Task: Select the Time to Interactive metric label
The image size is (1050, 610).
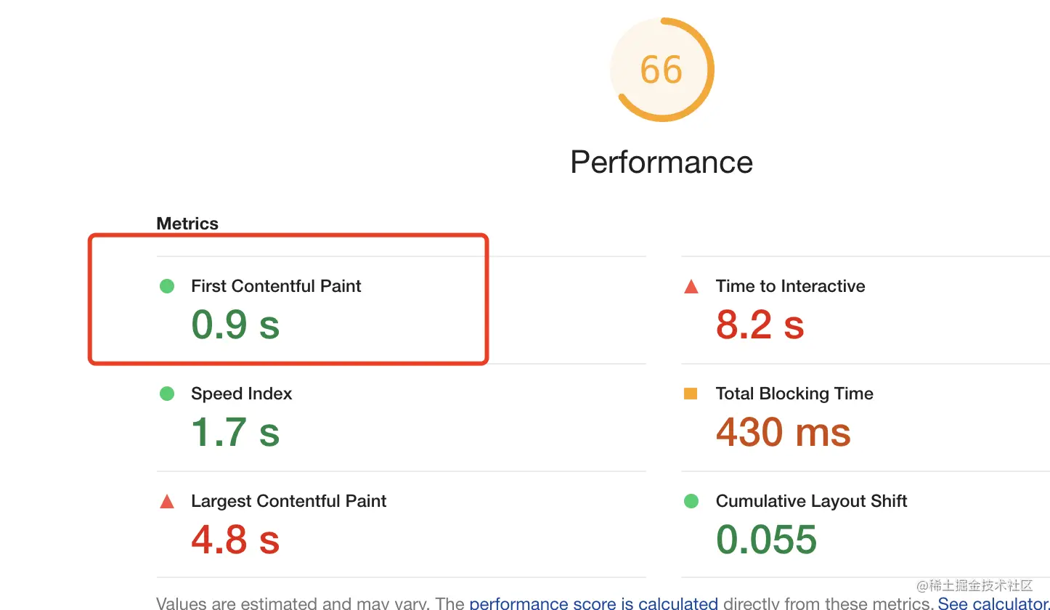Action: pyautogui.click(x=790, y=286)
